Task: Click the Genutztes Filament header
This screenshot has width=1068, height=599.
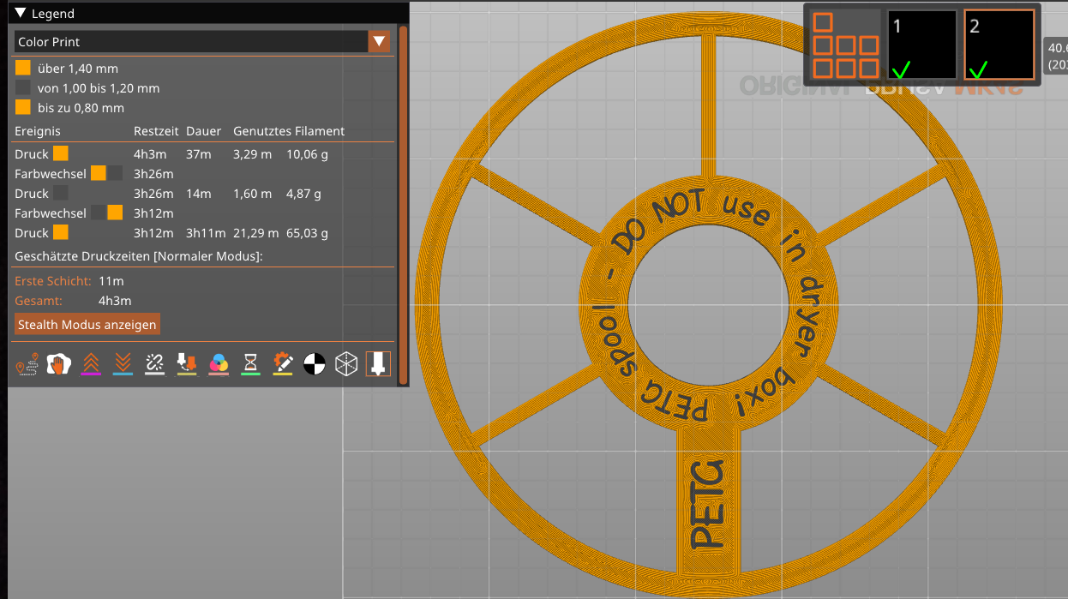Action: tap(289, 131)
